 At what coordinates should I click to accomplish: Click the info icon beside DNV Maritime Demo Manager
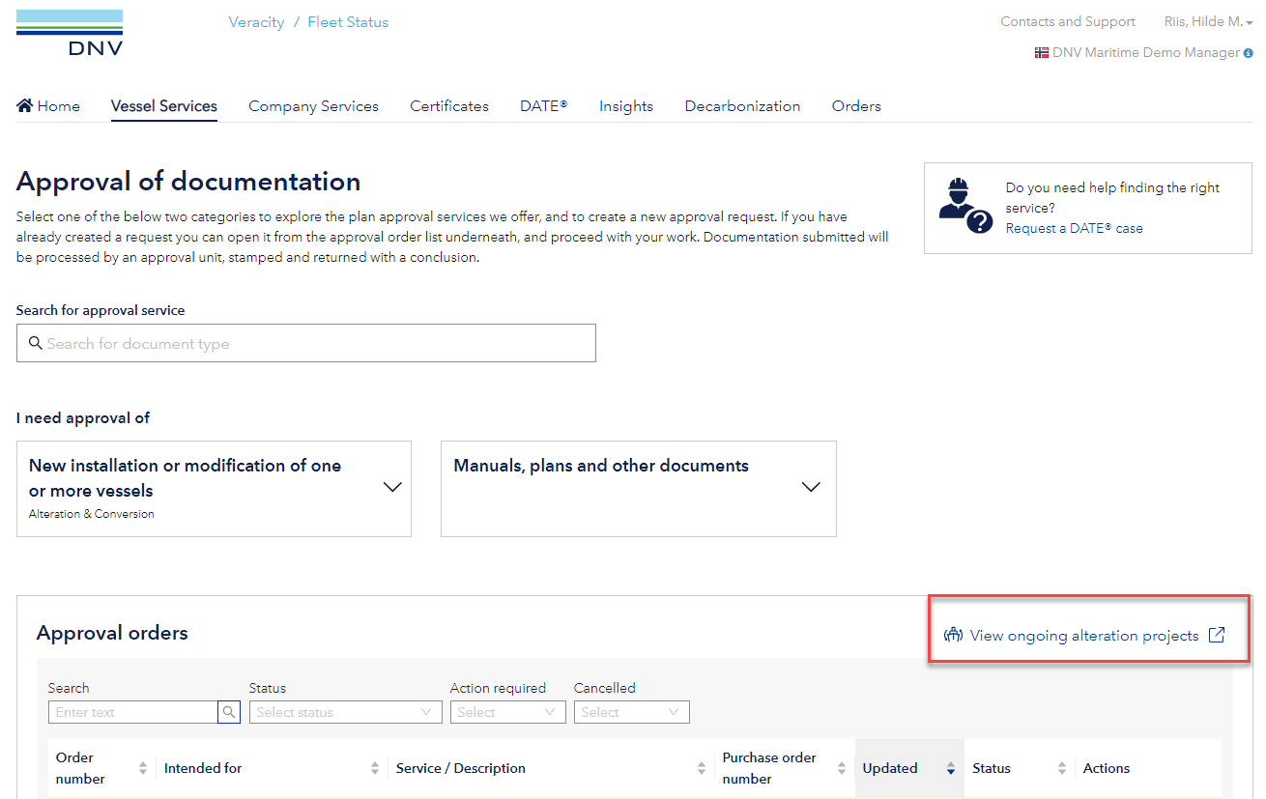click(x=1248, y=53)
